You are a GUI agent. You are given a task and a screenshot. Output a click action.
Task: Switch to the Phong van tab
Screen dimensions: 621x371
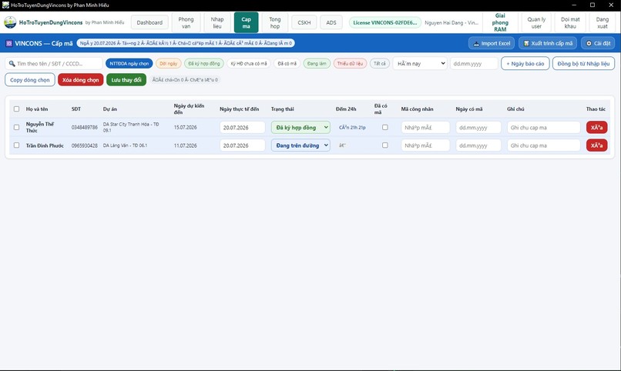[x=186, y=22]
